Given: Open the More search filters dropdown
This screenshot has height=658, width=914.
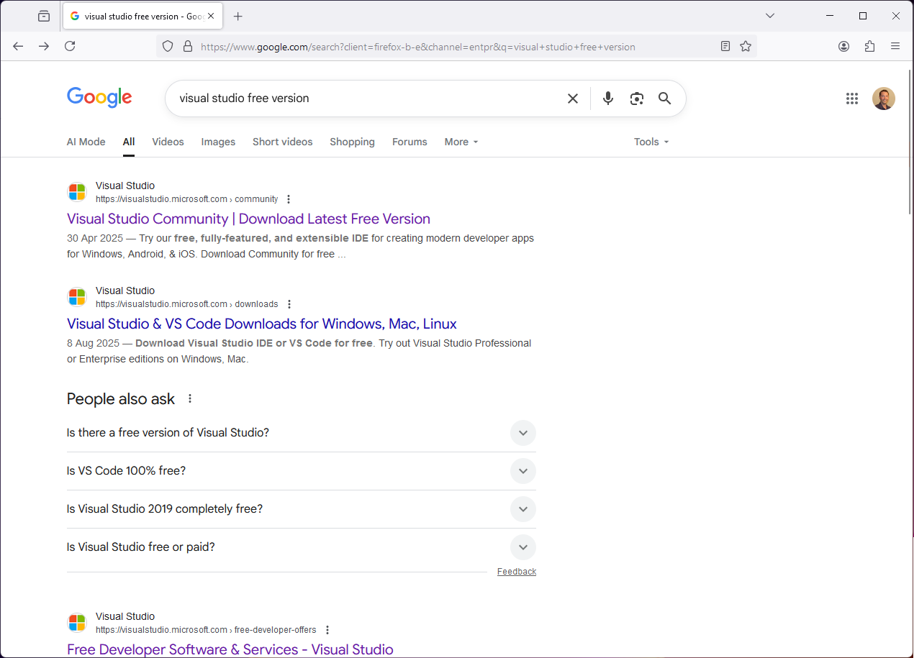Looking at the screenshot, I should pyautogui.click(x=461, y=142).
